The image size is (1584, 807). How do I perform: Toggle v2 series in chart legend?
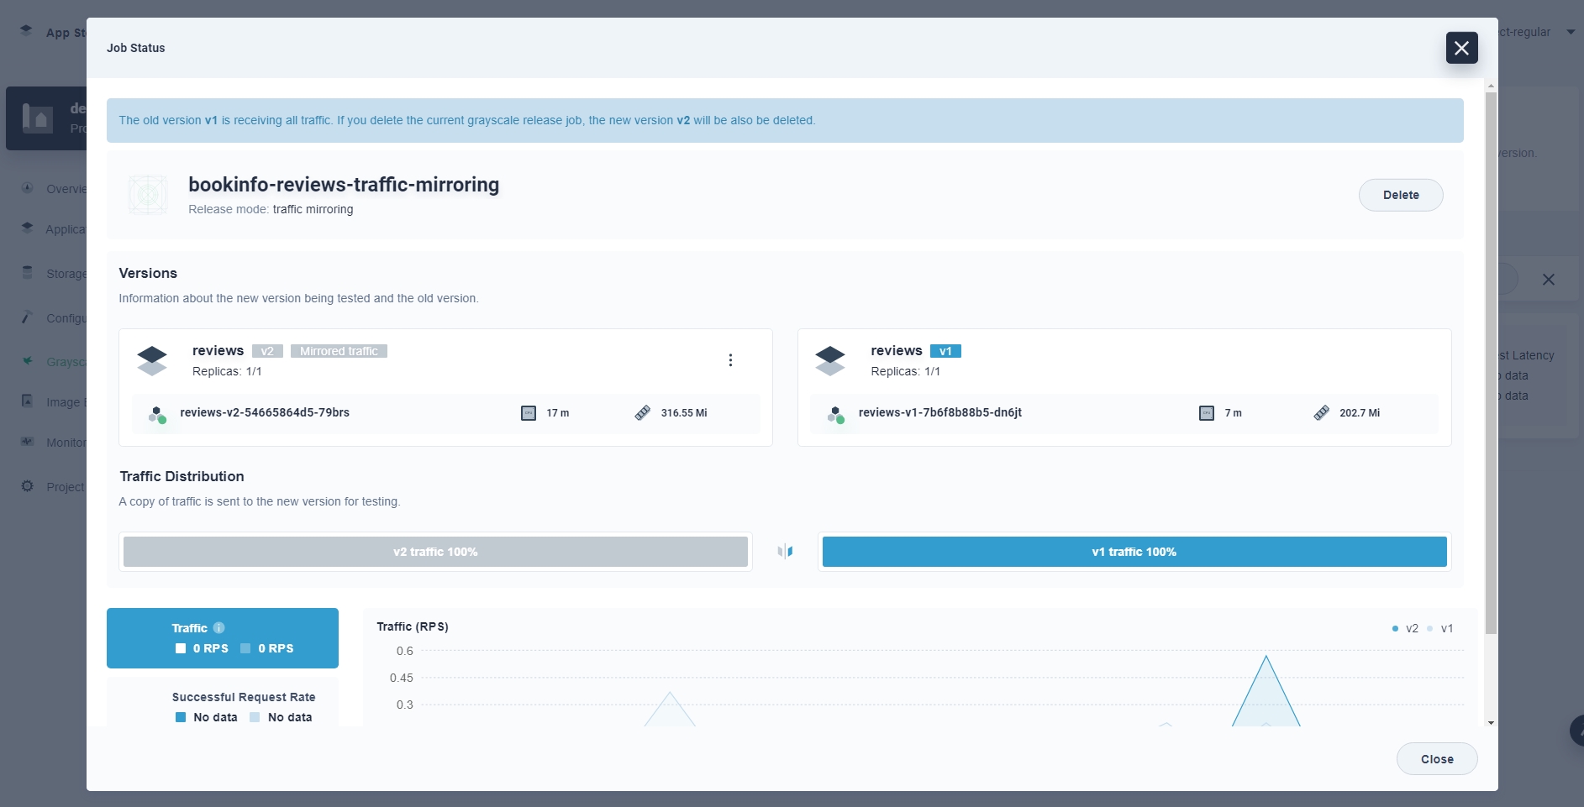[1405, 628]
